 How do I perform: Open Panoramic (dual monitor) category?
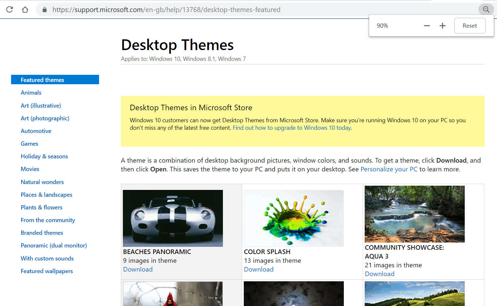(54, 246)
